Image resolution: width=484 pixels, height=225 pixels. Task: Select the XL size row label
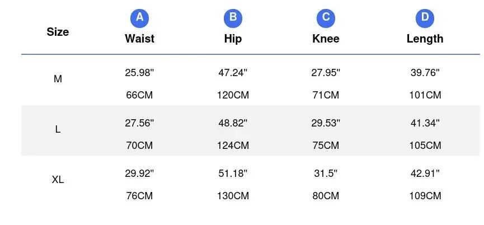[x=58, y=180]
